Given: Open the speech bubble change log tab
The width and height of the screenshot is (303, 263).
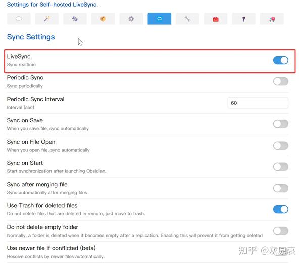Looking at the screenshot, I should click(19, 19).
